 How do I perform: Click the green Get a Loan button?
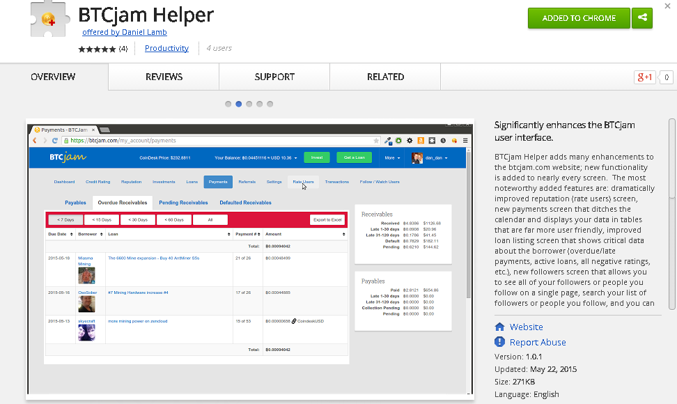[354, 157]
